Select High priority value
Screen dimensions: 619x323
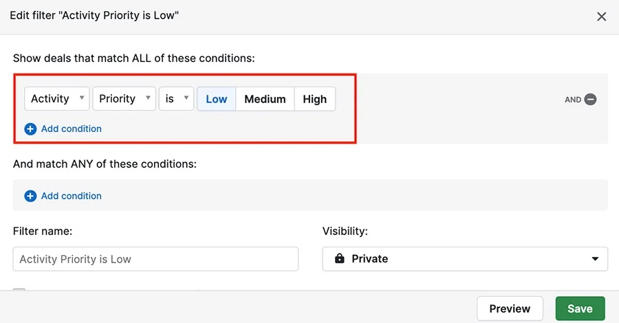coord(314,99)
